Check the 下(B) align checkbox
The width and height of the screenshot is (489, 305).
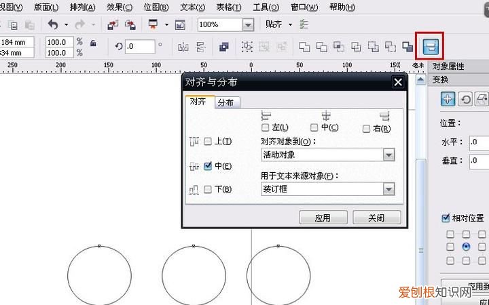coord(208,190)
